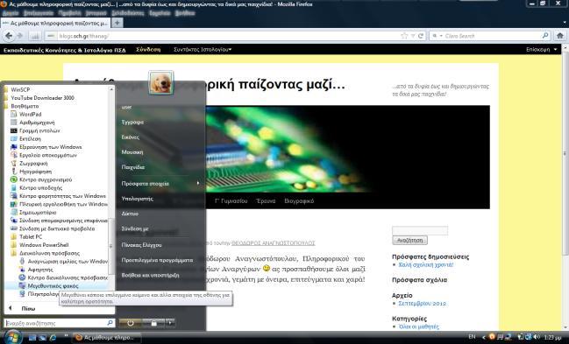Image resolution: width=569 pixels, height=344 pixels.
Task: Expand the WinSCP folder
Action: [x=18, y=89]
